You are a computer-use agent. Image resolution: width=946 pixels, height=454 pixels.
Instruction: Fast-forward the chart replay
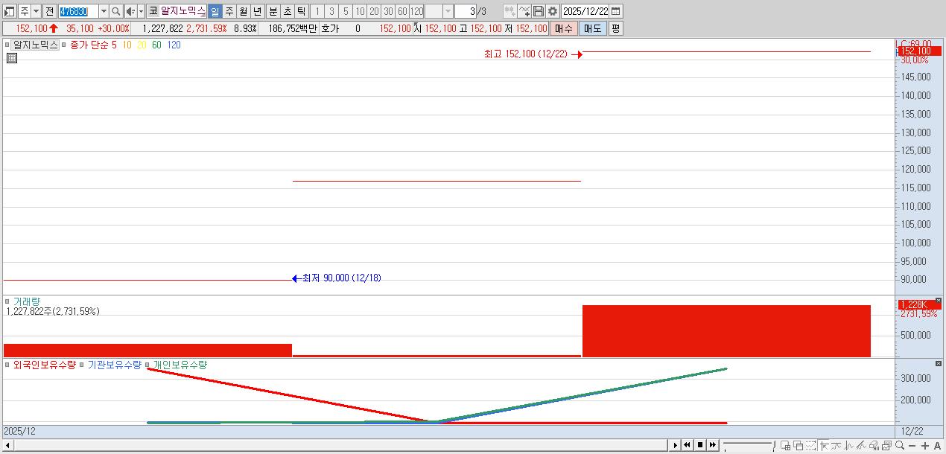713,445
